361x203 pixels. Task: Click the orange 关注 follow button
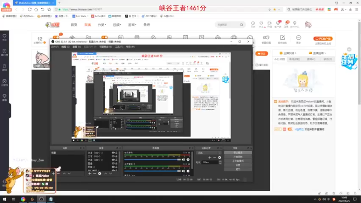click(x=262, y=54)
